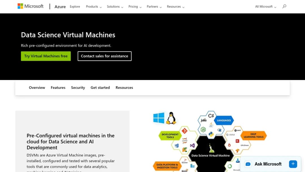Click the DEEP LEARNING TOOLS hexagon label

tap(253, 136)
